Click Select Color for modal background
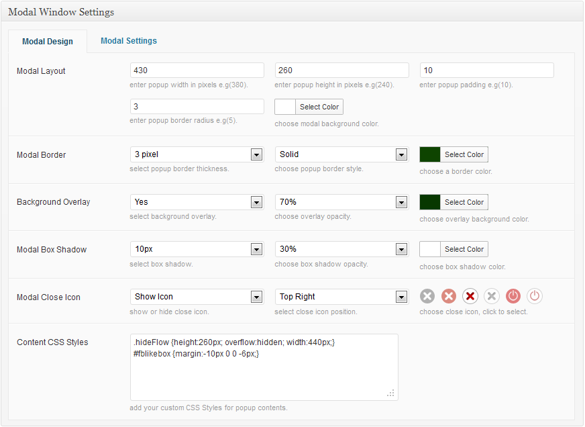This screenshot has width=585, height=427. [319, 107]
